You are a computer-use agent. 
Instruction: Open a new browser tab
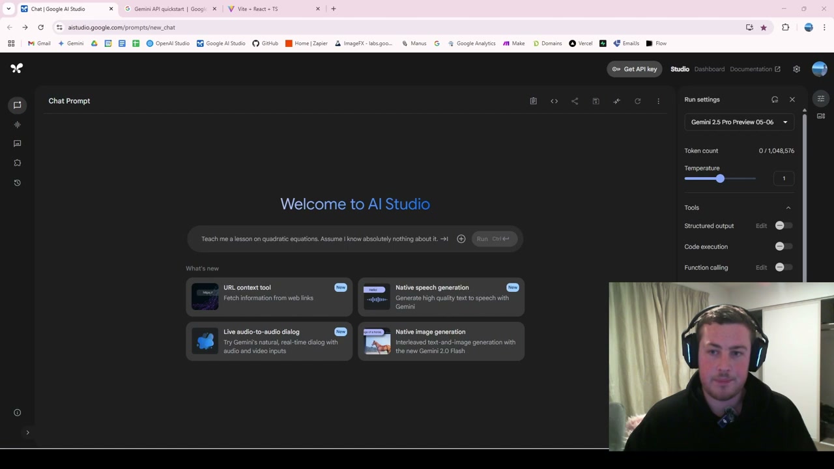[x=334, y=9]
